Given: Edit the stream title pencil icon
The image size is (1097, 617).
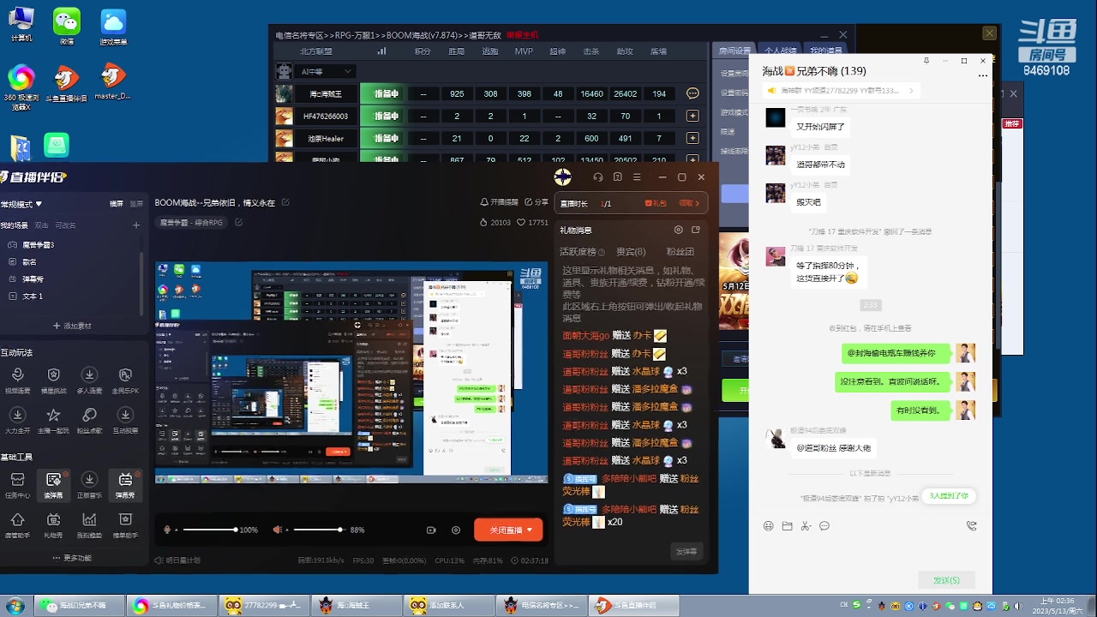Looking at the screenshot, I should coord(285,203).
